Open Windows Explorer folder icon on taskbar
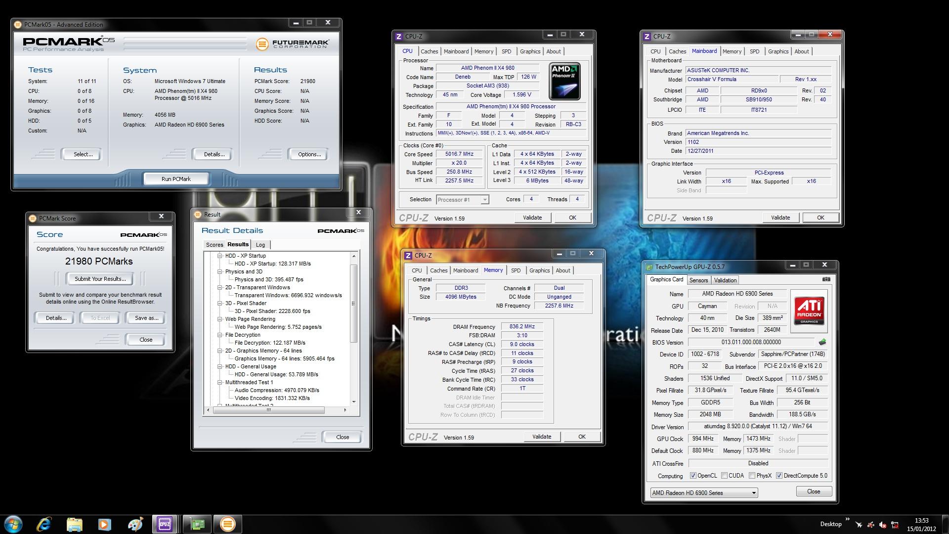 pyautogui.click(x=74, y=524)
